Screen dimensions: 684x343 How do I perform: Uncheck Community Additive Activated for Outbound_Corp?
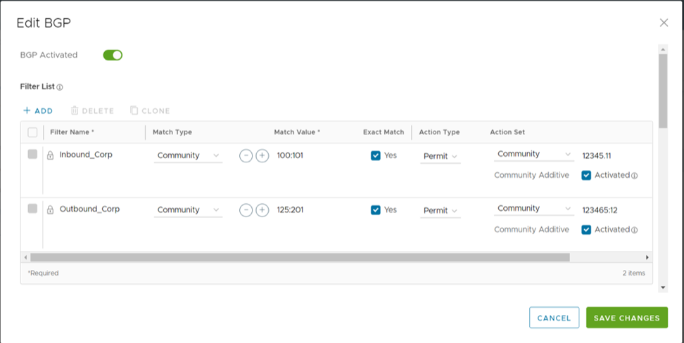coord(586,229)
